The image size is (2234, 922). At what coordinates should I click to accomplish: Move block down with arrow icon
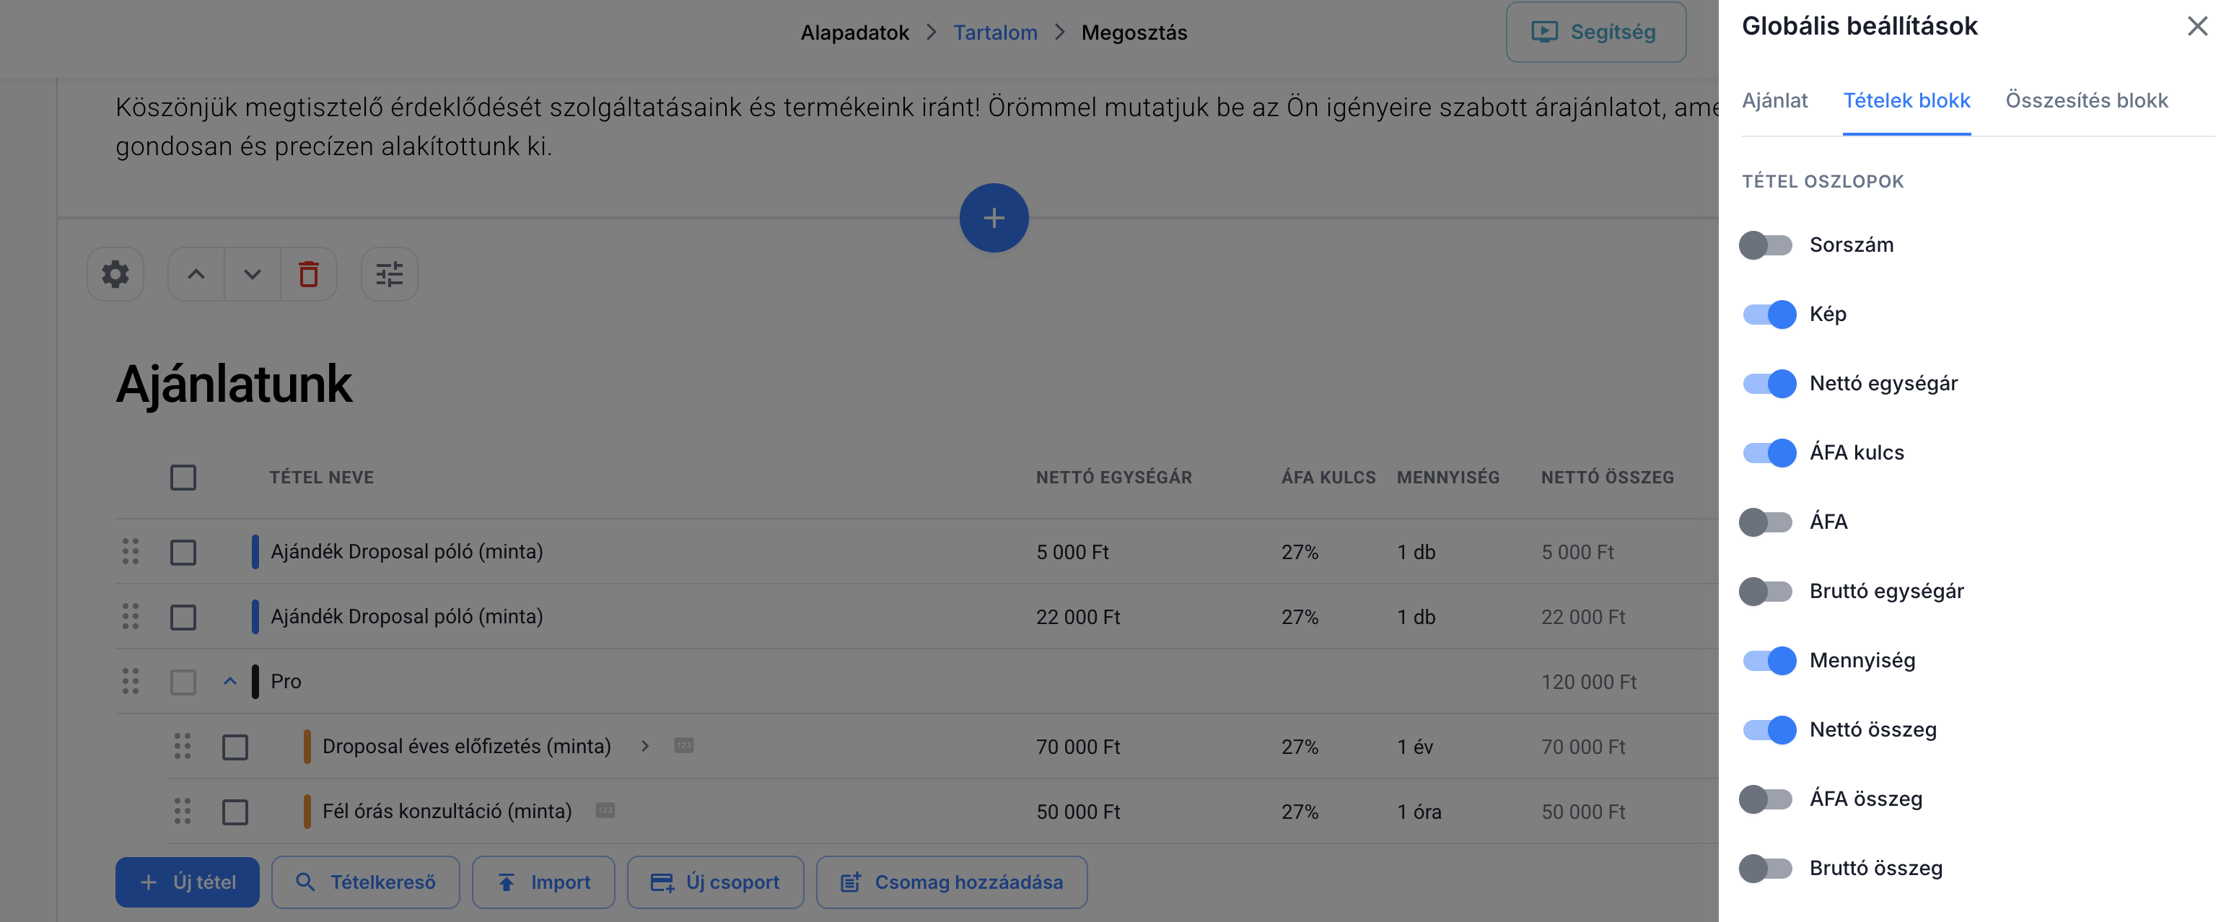pos(252,274)
